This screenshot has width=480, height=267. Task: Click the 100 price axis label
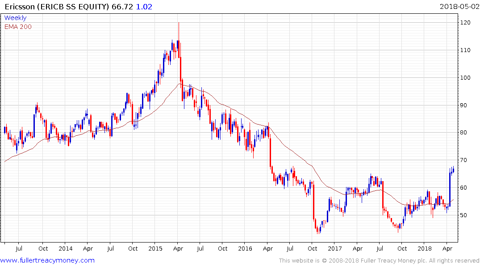click(465, 77)
